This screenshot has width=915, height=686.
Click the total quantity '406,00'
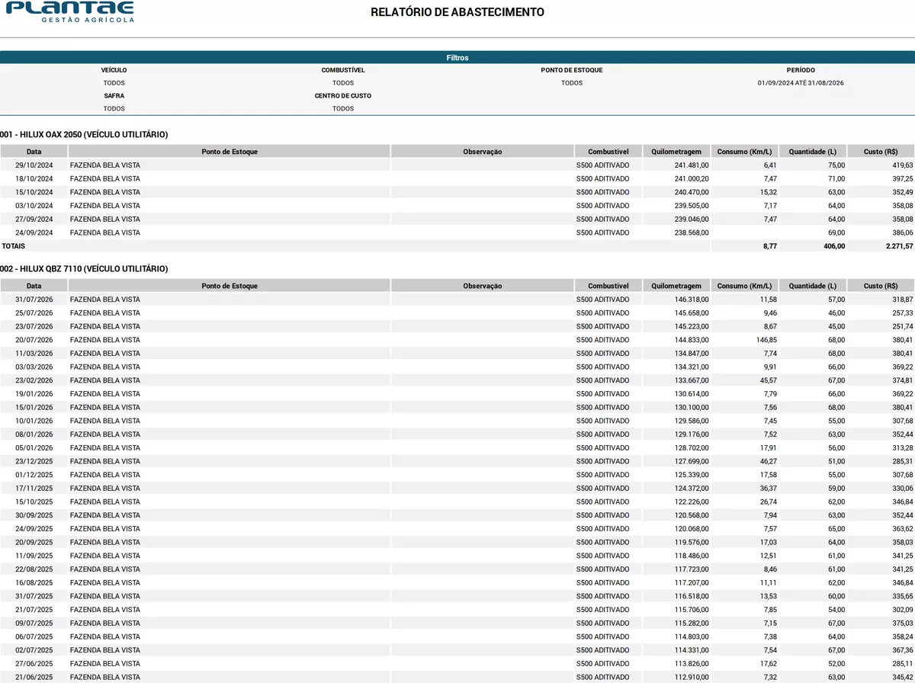[833, 246]
